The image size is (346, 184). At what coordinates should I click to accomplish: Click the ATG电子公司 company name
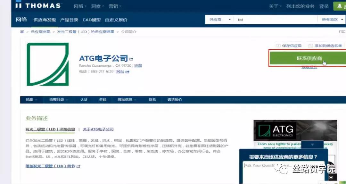tap(103, 58)
